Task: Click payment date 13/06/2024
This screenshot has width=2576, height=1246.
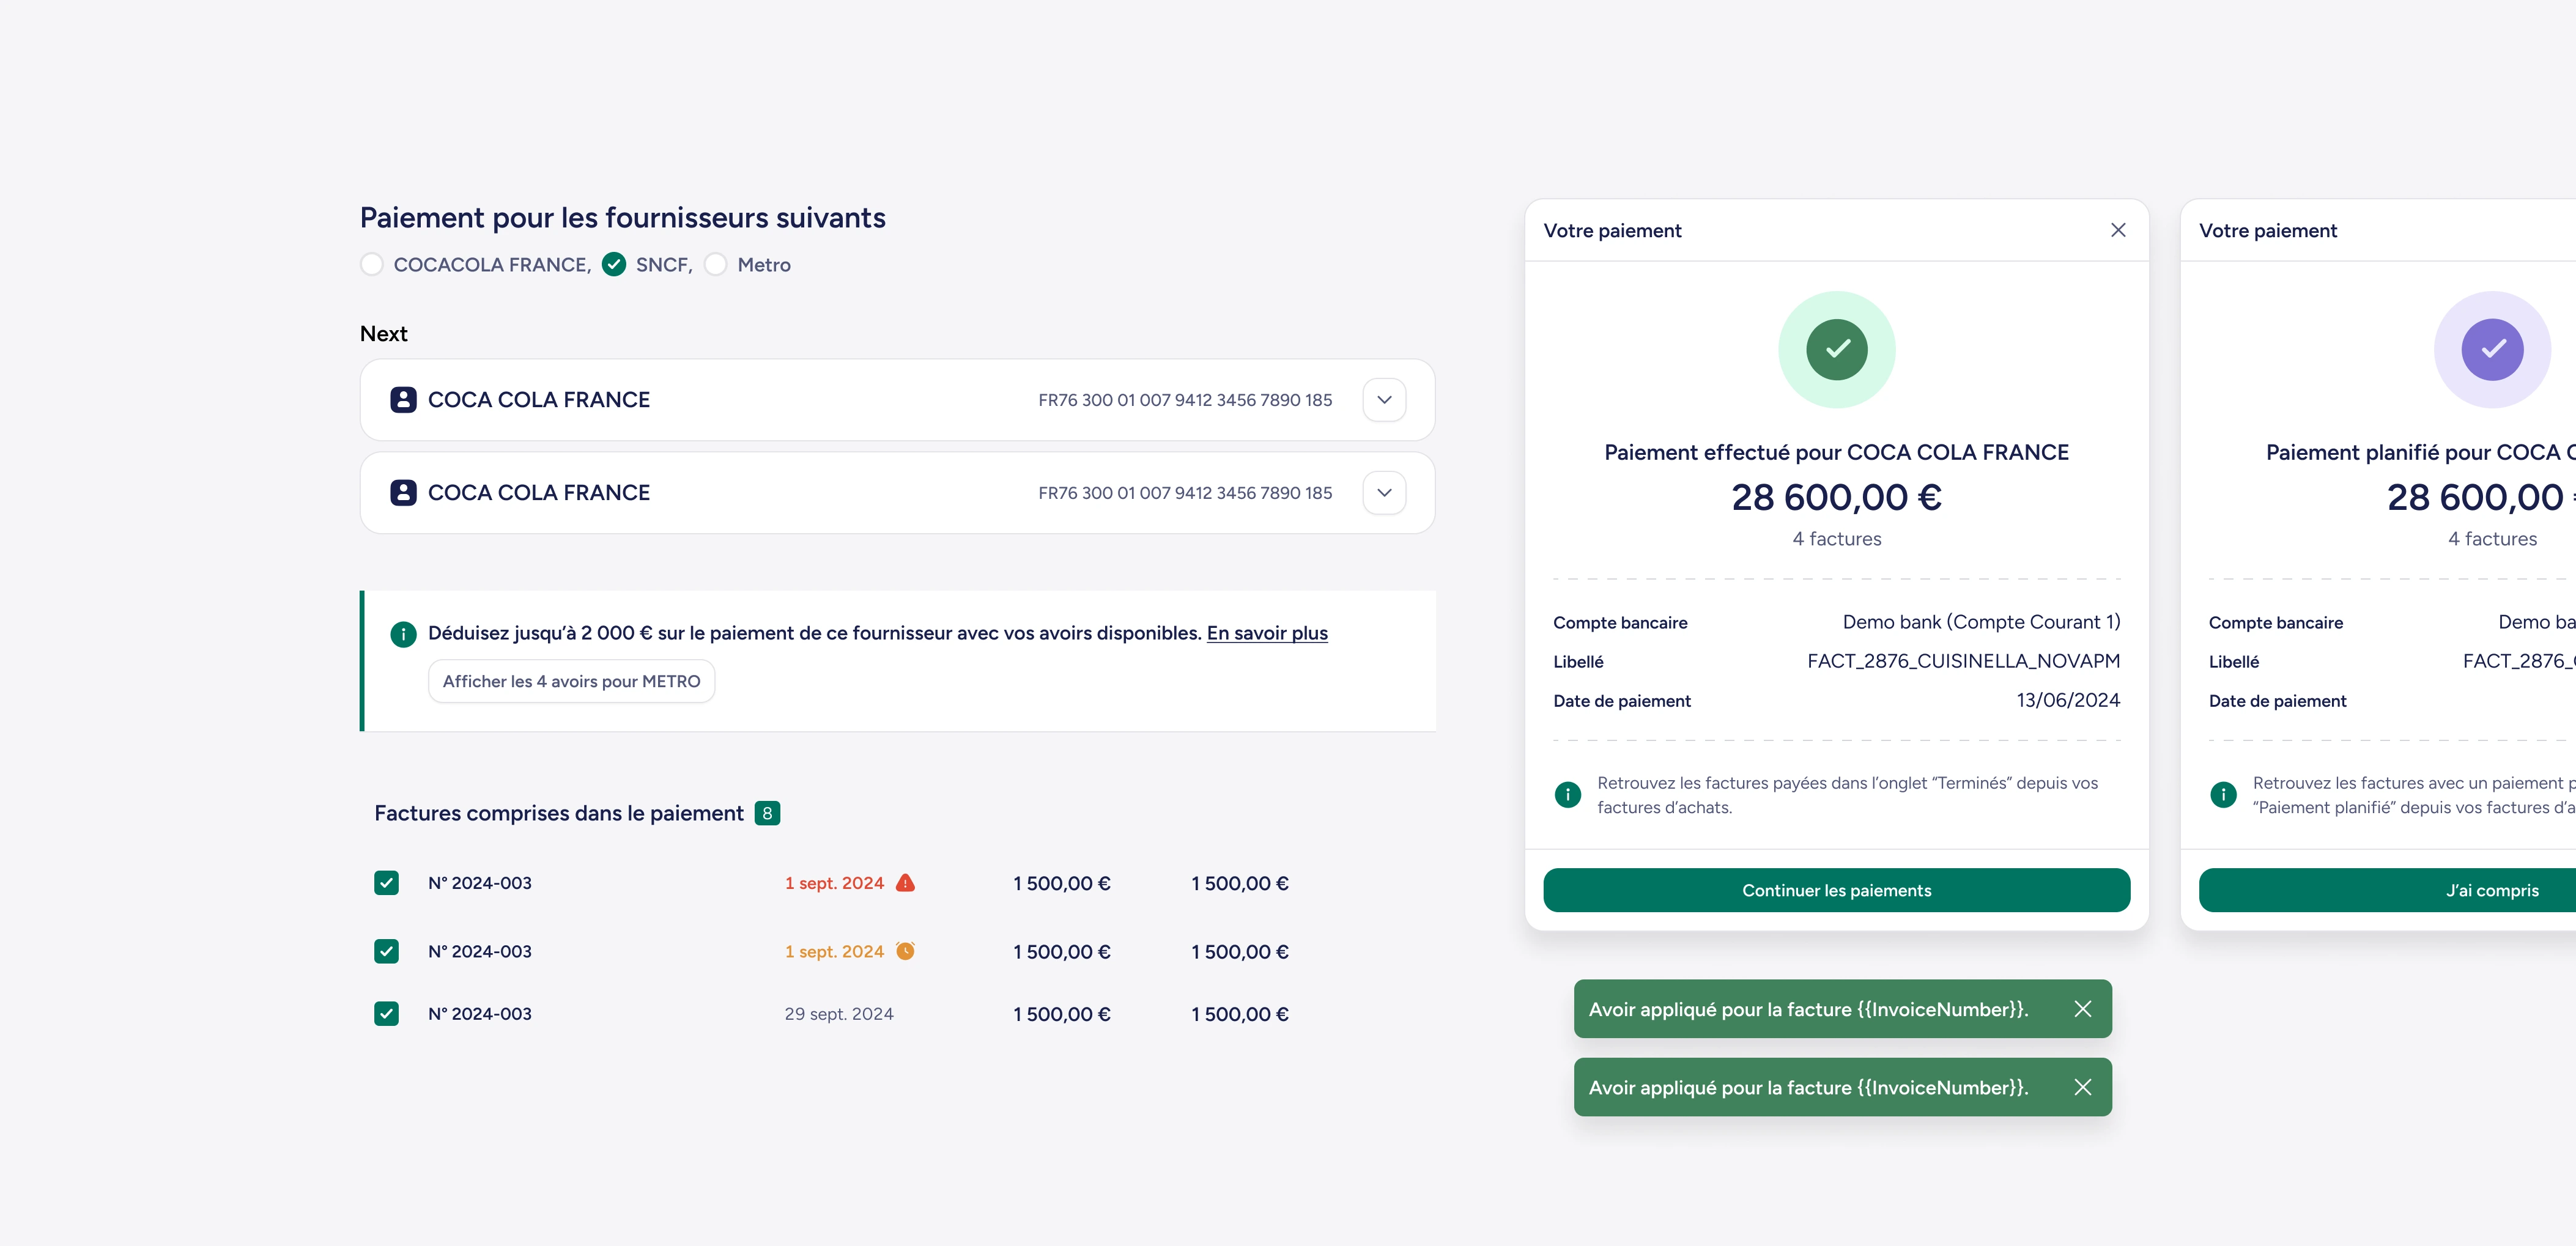Action: point(2068,700)
